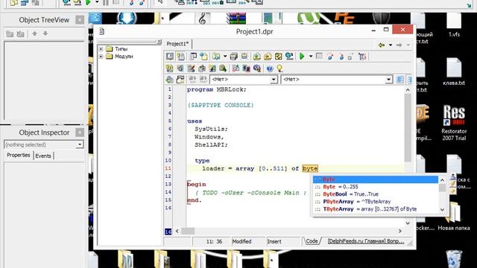The image size is (477, 268).
Task: Select the Code tab at the editor bottom
Action: pos(312,241)
